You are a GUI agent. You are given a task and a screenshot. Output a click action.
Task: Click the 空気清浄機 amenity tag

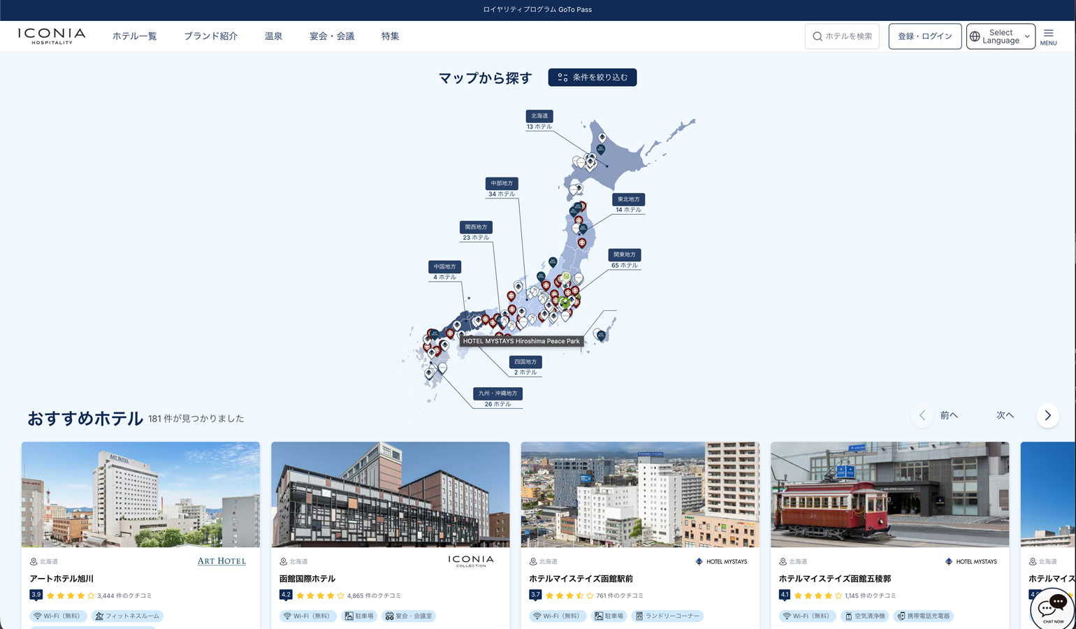[x=865, y=616]
